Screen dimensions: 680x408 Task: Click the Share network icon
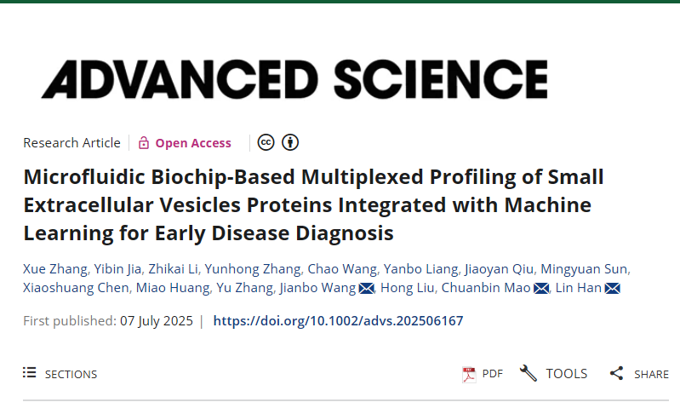pos(616,373)
